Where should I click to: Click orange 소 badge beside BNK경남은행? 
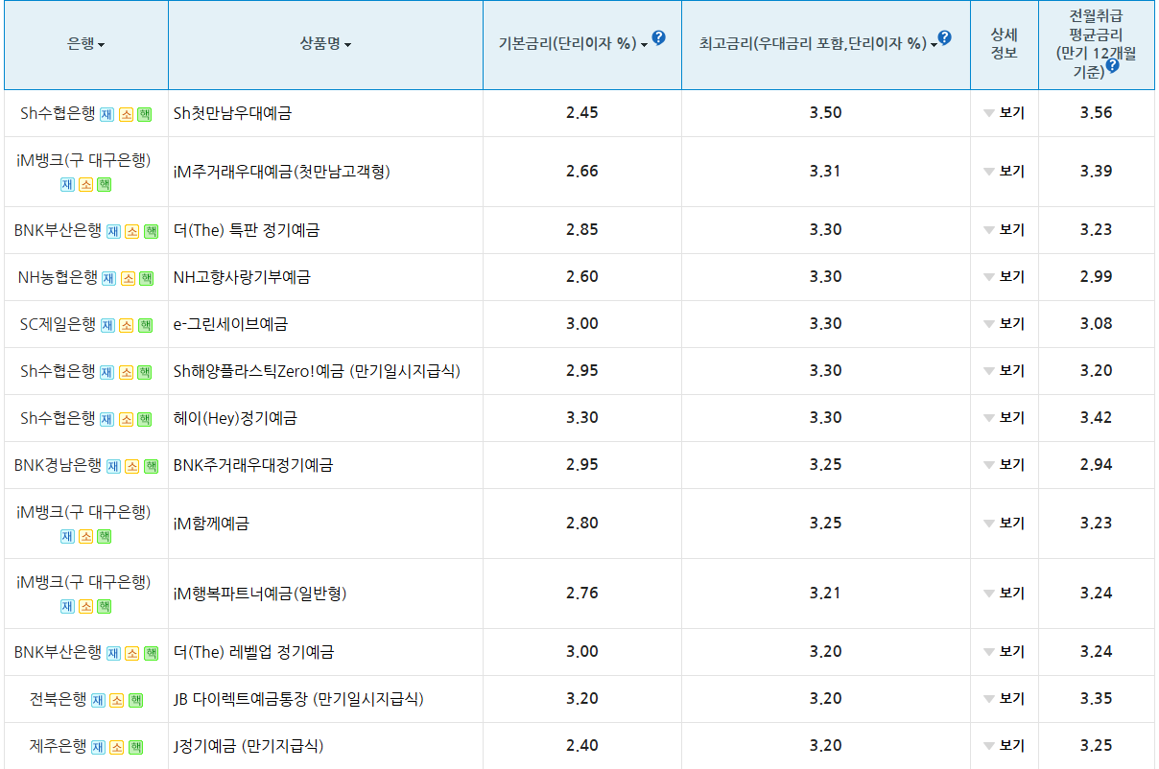coord(131,466)
